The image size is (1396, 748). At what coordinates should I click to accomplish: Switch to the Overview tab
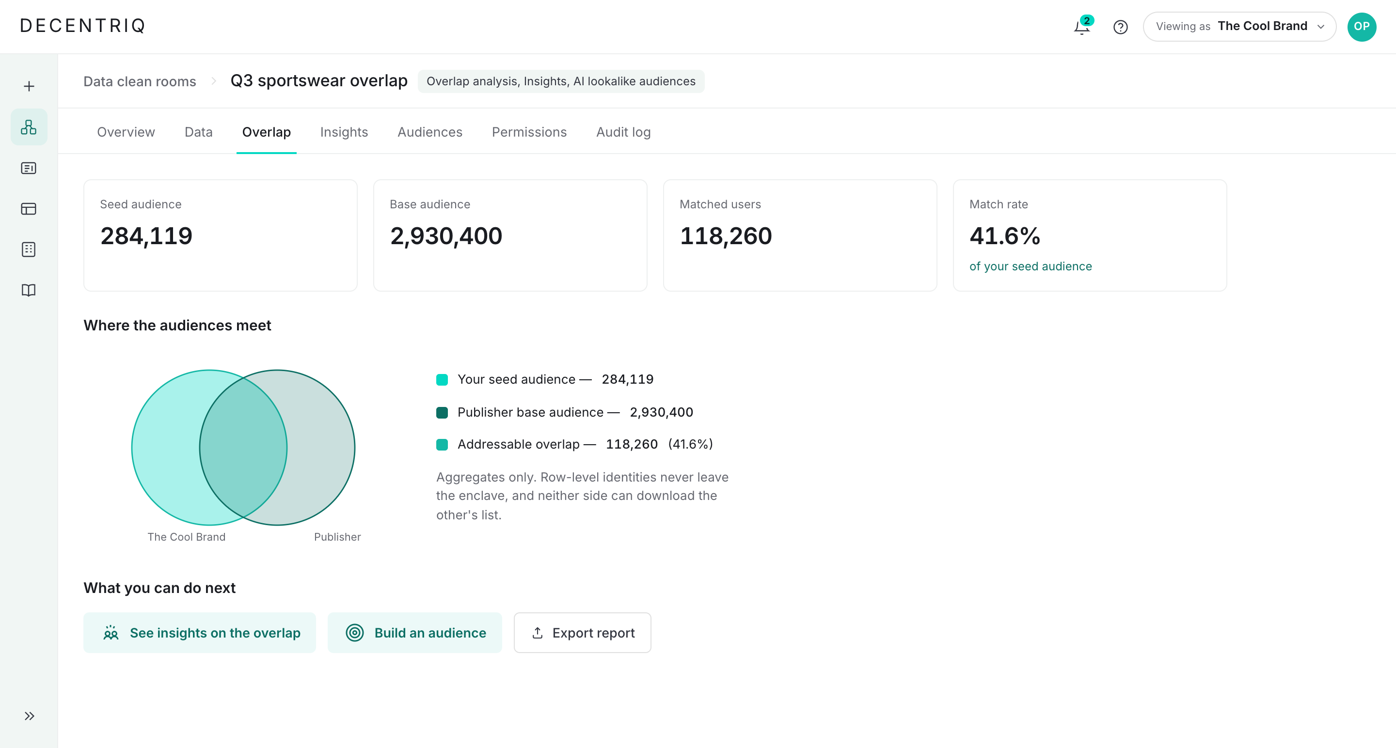coord(126,132)
